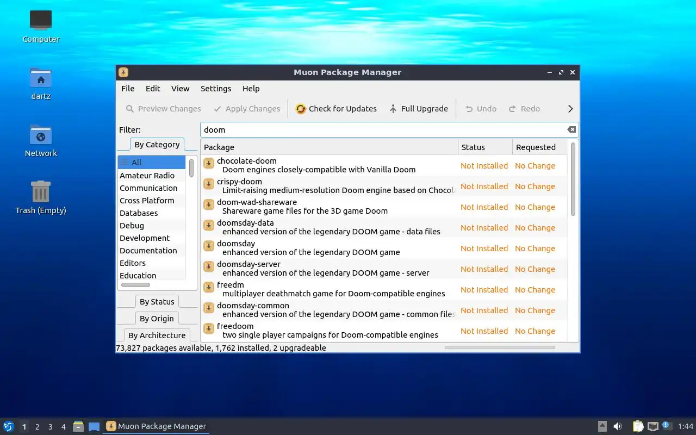The image size is (696, 435).
Task: Click the category list horizontal scrollbar
Action: pos(135,285)
